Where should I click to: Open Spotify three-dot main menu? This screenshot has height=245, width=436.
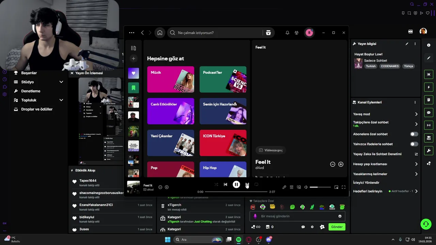click(132, 33)
